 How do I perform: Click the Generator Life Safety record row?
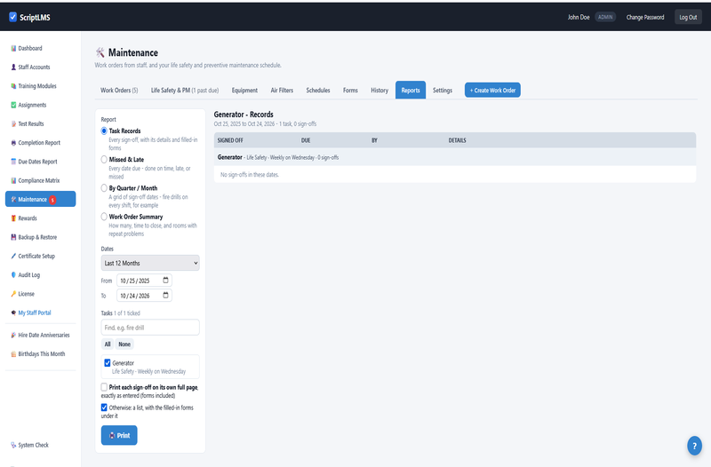click(x=455, y=157)
